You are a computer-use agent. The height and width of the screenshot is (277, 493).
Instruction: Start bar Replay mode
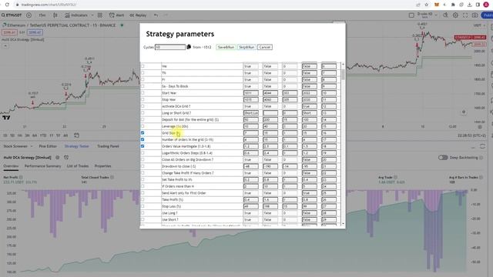pyautogui.click(x=138, y=15)
